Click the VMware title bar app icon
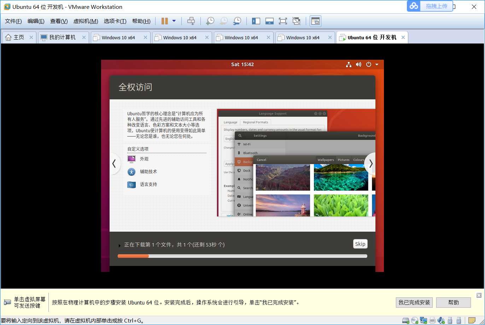The width and height of the screenshot is (485, 325). 7,7
